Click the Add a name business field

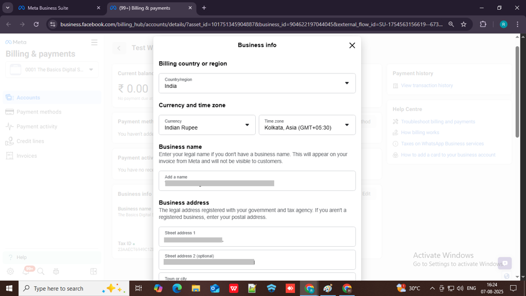point(257,180)
